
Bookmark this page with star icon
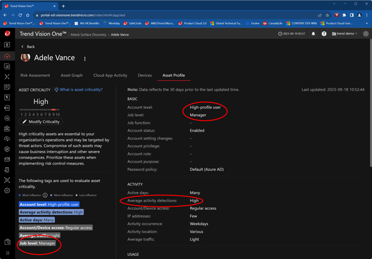pyautogui.click(x=327, y=15)
